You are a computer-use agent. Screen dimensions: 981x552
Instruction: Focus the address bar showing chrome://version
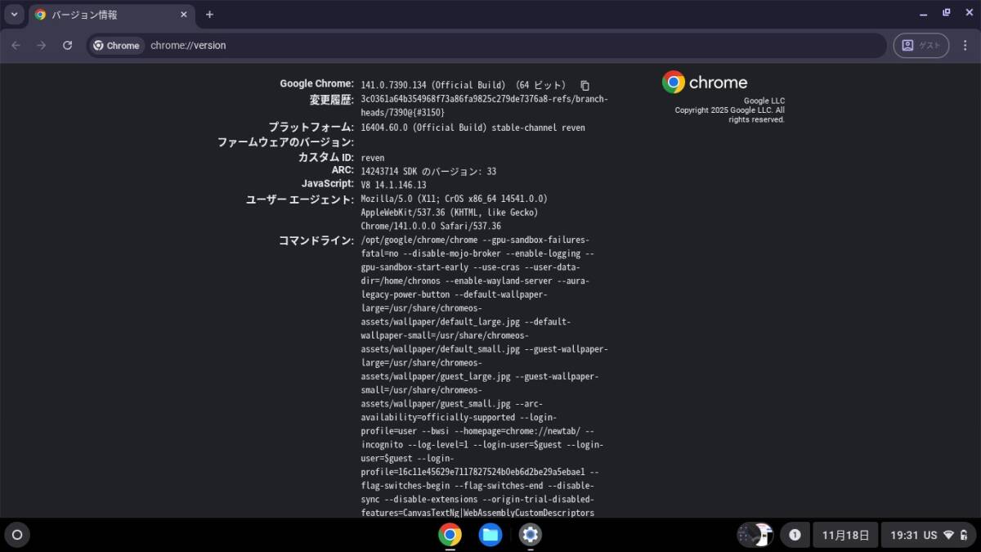[x=490, y=46]
